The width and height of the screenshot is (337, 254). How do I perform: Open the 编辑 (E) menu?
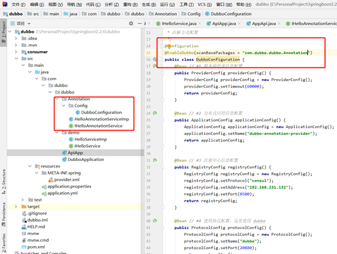tap(37, 4)
